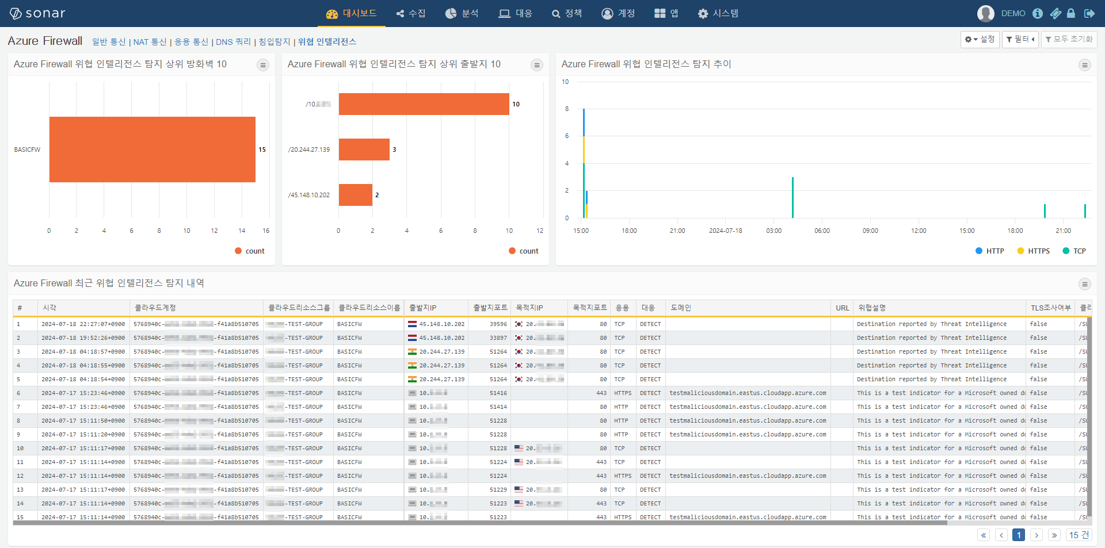Go to last page of table

1054,535
